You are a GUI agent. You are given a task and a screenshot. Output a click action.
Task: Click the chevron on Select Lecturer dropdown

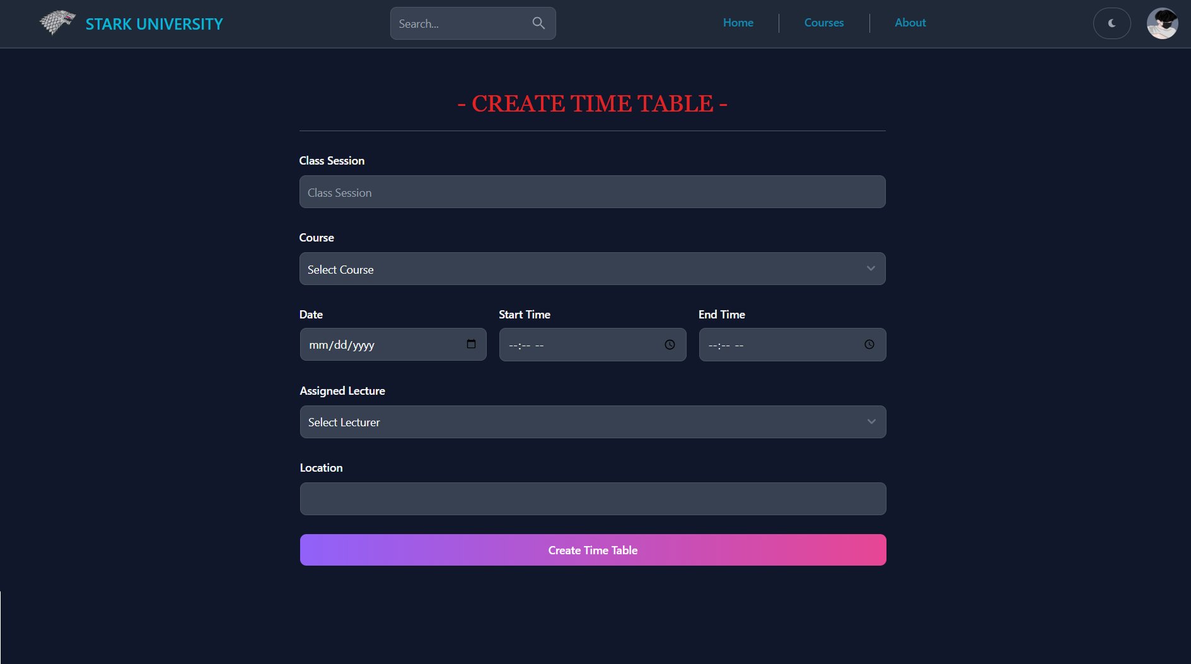click(871, 421)
